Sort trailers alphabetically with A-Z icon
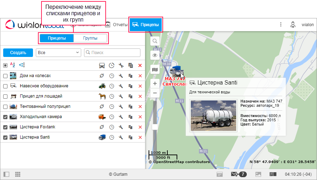The height and width of the screenshot is (180, 317). (x=13, y=65)
